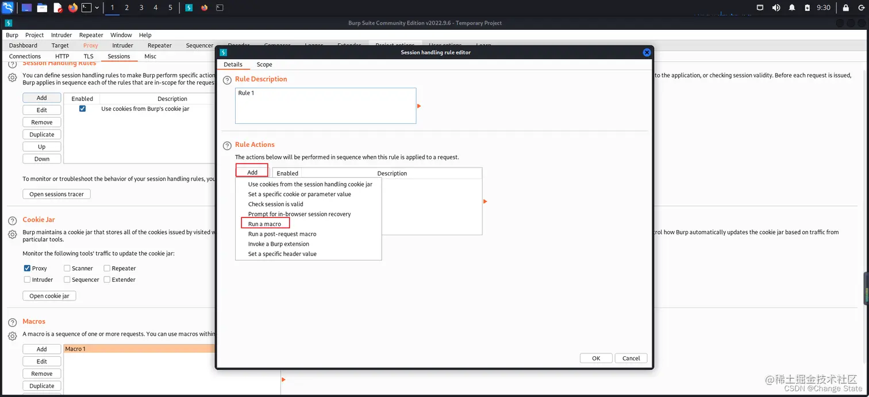Open the Cookie Jar gear settings
The height and width of the screenshot is (397, 869).
(12, 234)
